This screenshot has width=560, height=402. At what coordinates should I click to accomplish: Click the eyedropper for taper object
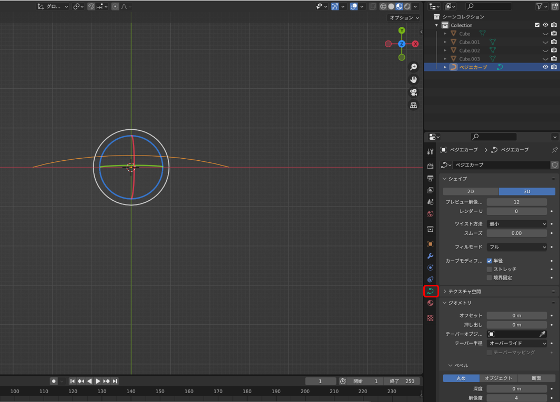coord(542,334)
